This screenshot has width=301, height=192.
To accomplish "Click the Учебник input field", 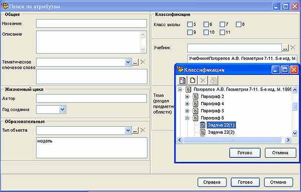I will click(234, 48).
